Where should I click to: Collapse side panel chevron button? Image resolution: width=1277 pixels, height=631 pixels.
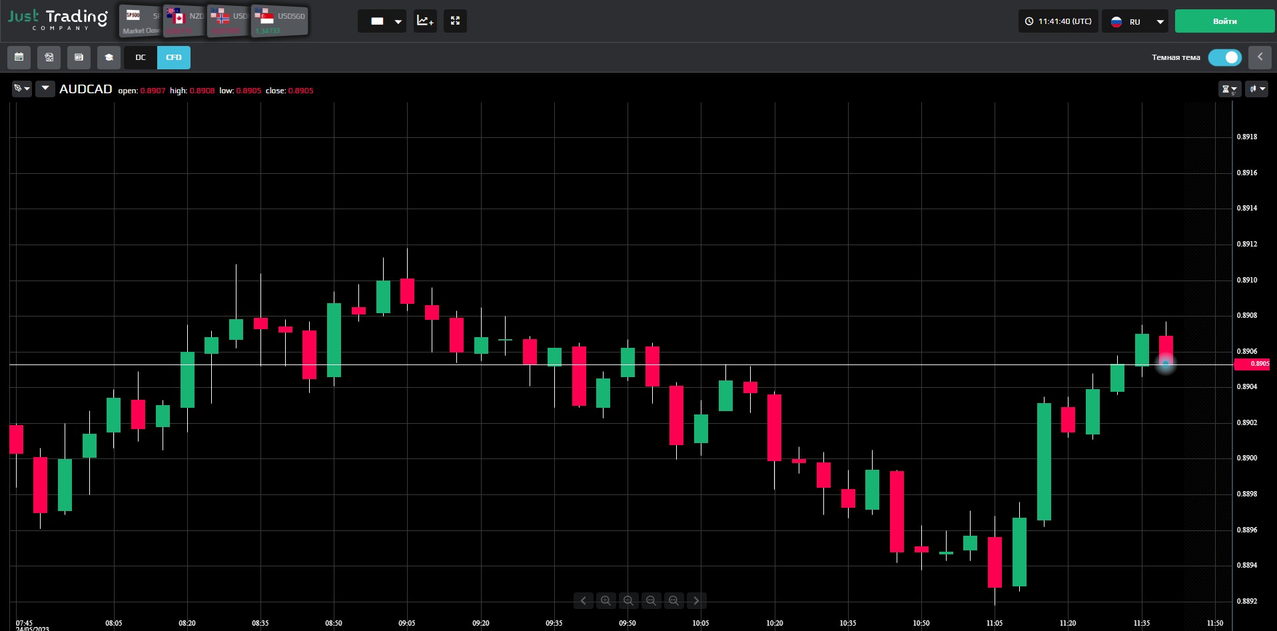coord(1260,57)
